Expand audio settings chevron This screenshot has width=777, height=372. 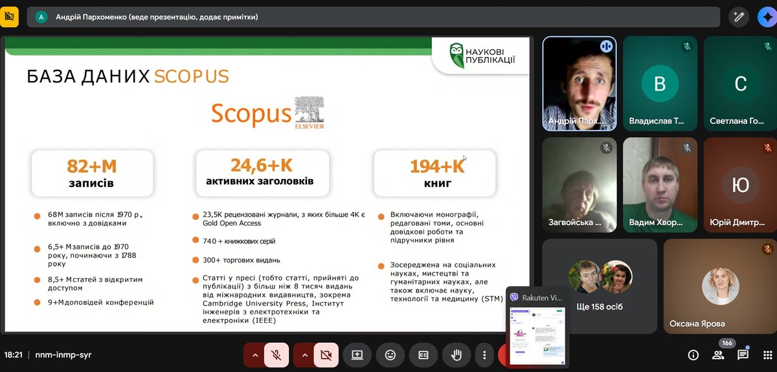255,355
